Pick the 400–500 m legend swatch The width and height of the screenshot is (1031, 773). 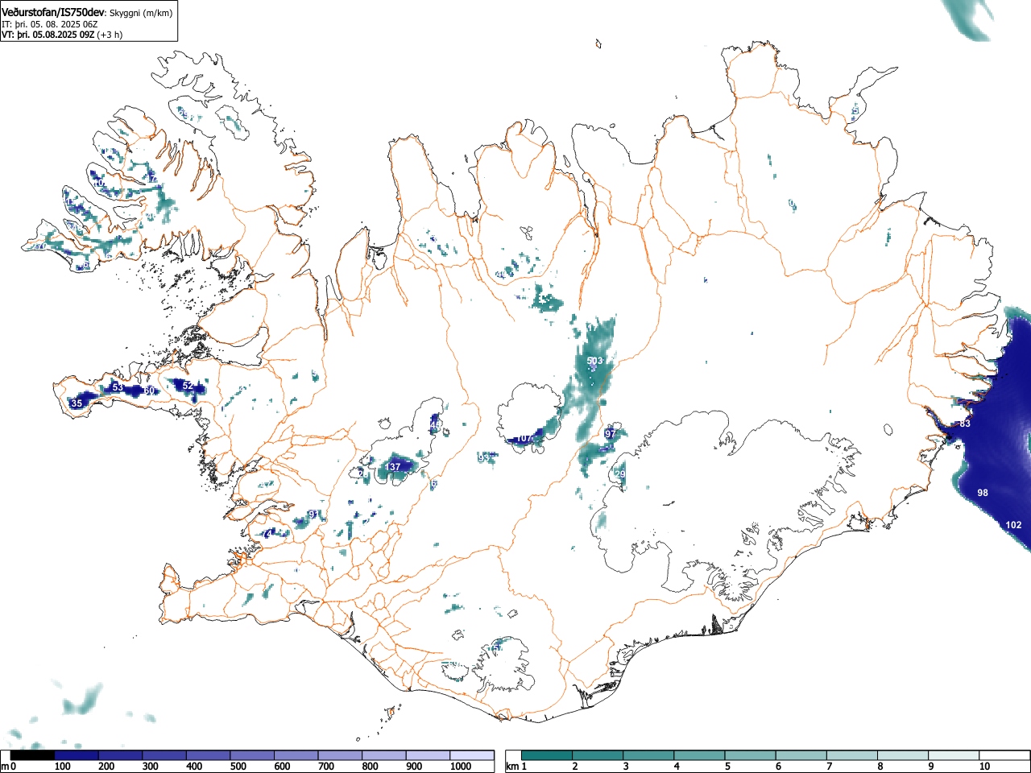coord(209,755)
